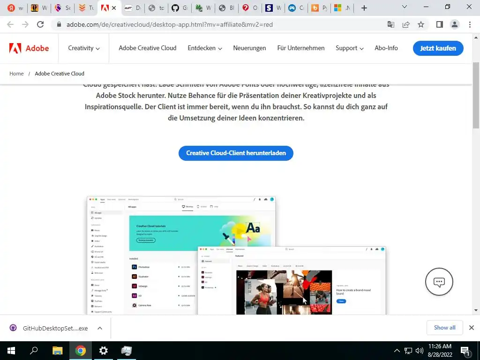Viewport: 480px width, 360px height.
Task: Expand the Support dropdown menu
Action: 350,48
